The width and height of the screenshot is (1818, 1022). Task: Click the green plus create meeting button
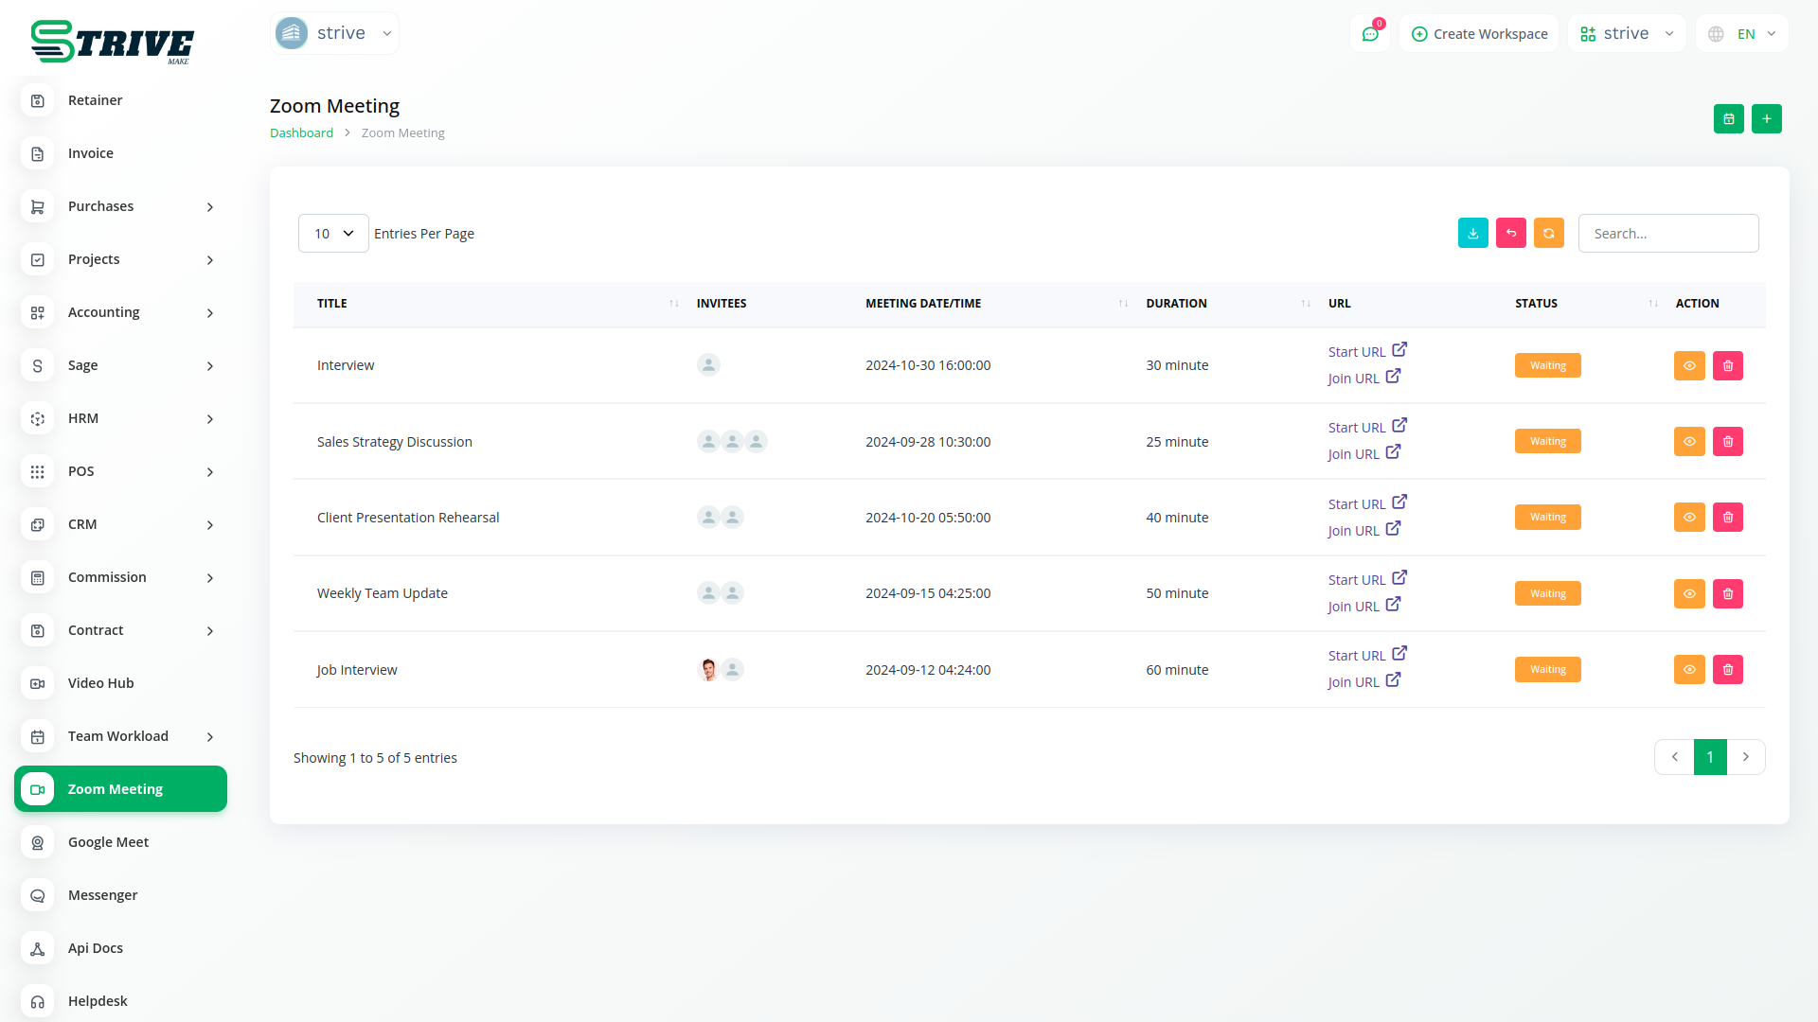pyautogui.click(x=1766, y=119)
